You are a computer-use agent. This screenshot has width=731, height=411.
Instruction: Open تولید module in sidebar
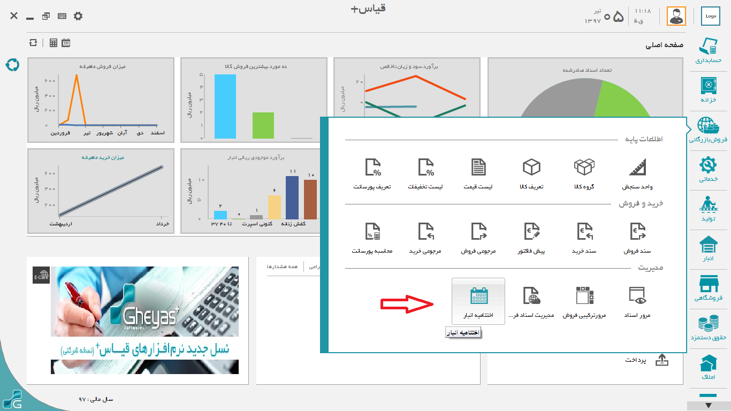click(x=709, y=210)
